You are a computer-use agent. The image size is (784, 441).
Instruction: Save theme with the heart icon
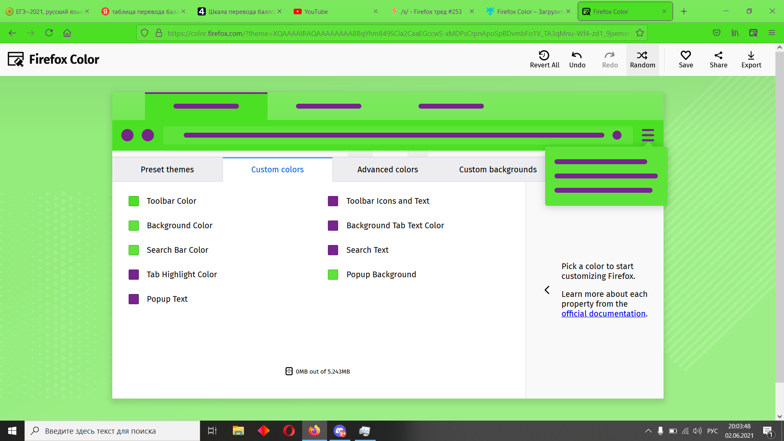tap(686, 55)
